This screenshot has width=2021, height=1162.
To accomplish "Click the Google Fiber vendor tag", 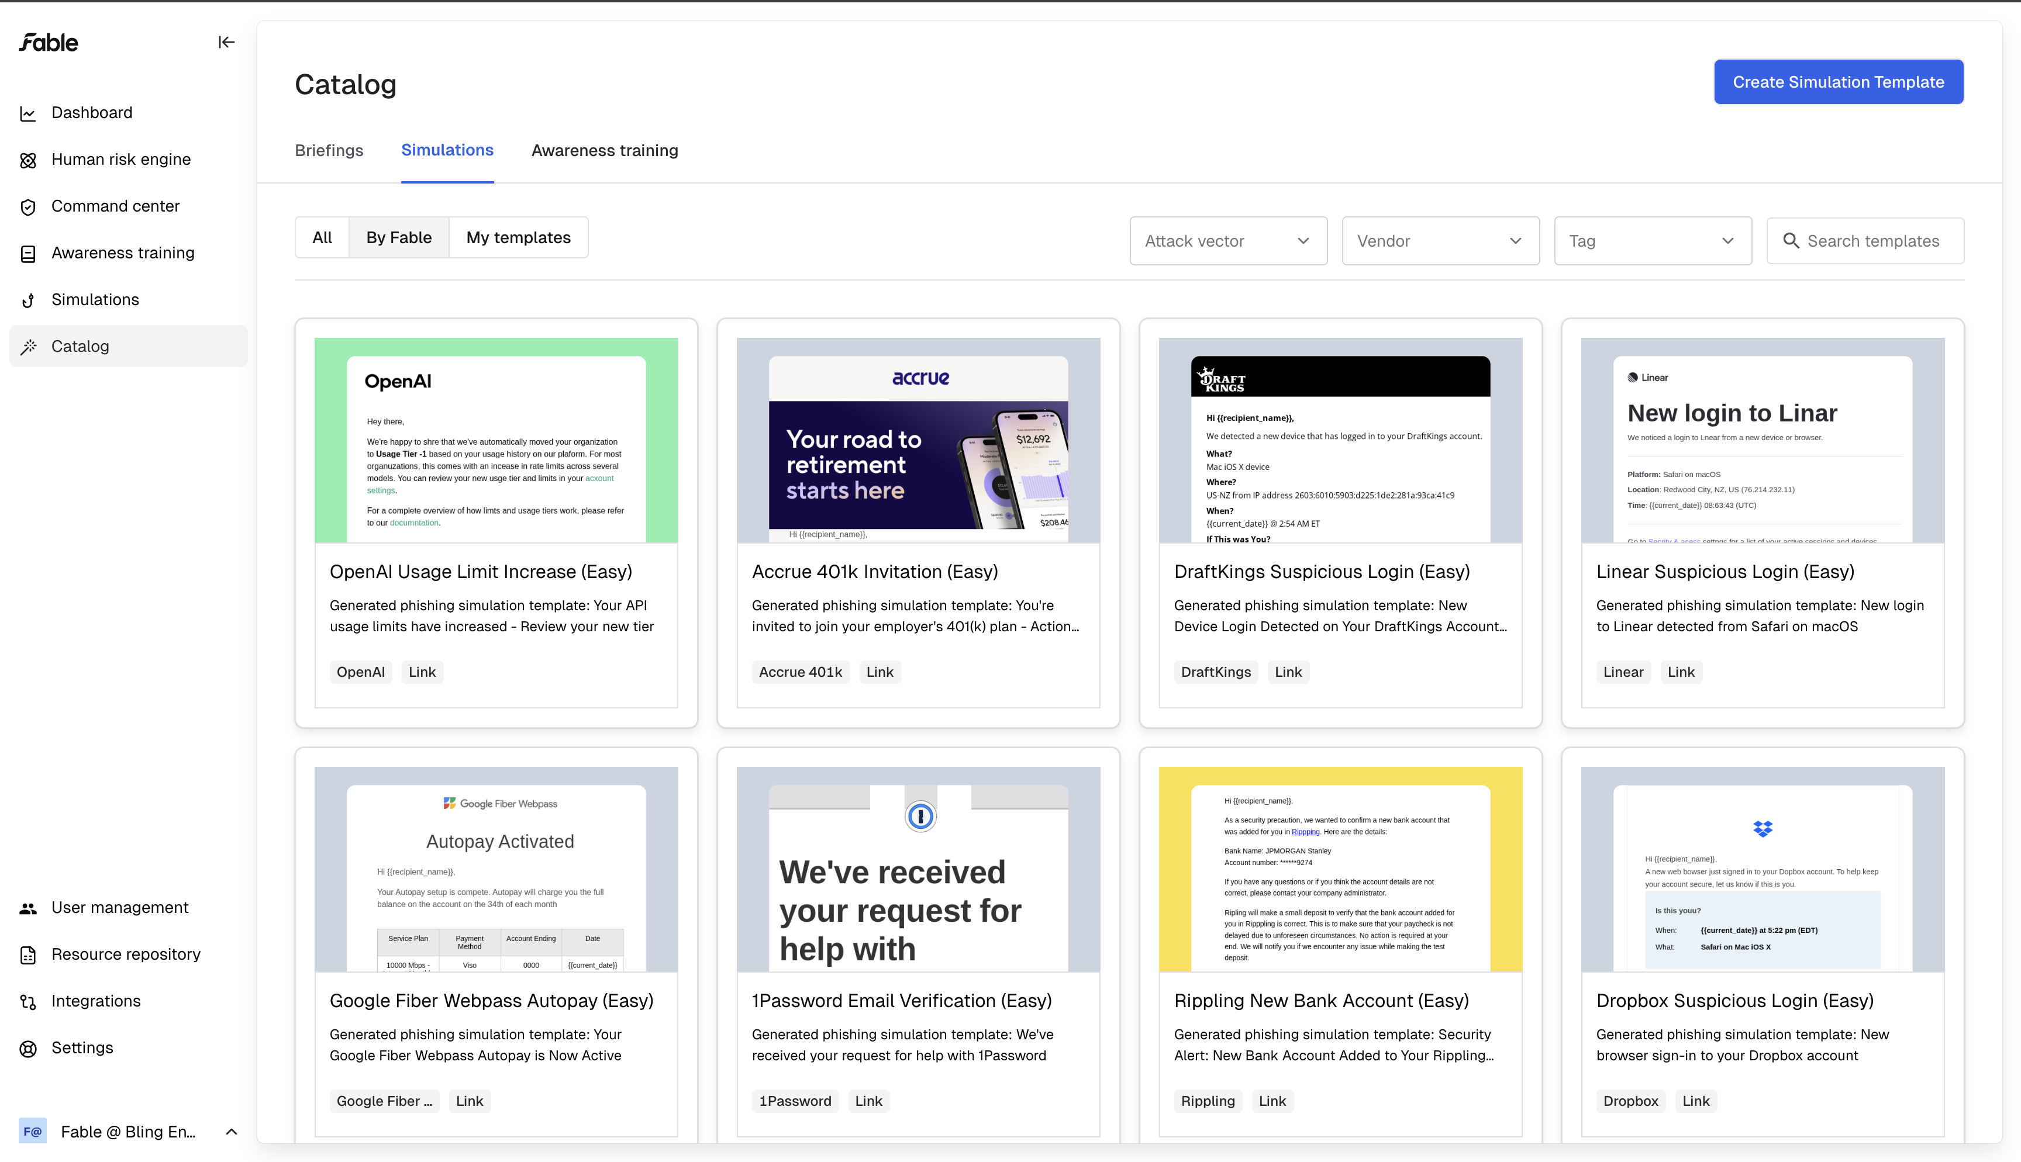I will pos(385,1102).
